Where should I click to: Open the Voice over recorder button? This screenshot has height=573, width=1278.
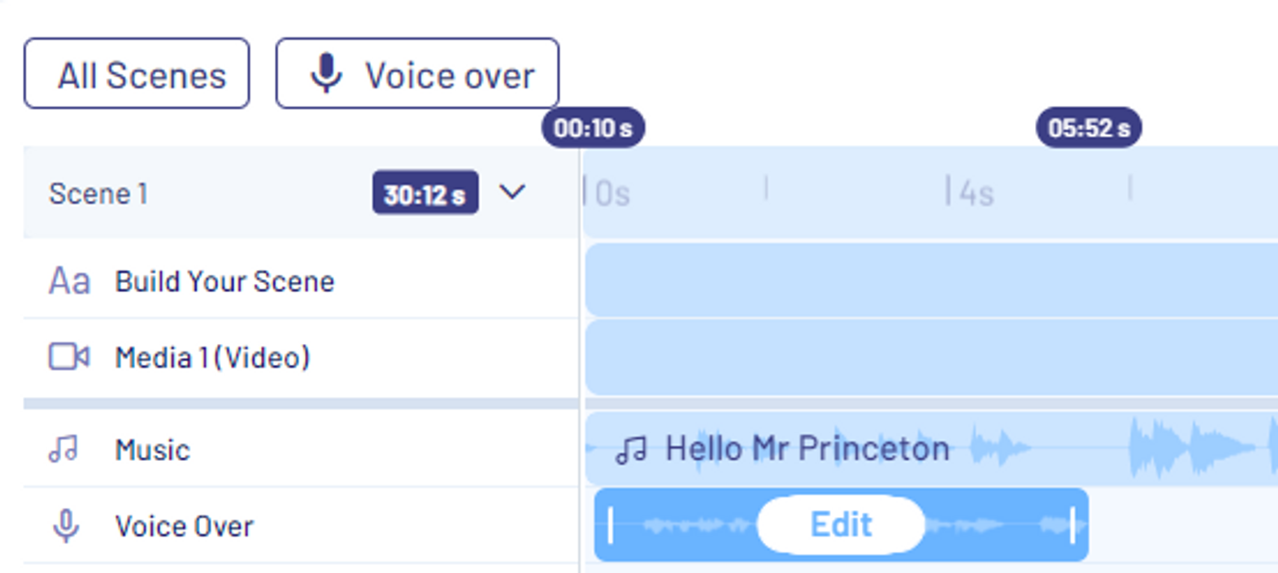pyautogui.click(x=417, y=74)
